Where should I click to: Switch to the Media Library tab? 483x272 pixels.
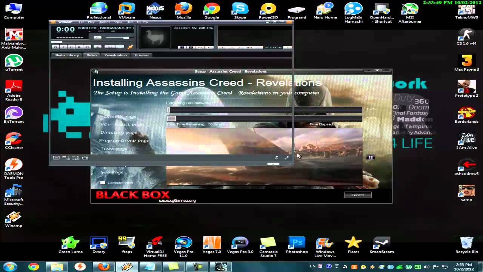coord(67,55)
